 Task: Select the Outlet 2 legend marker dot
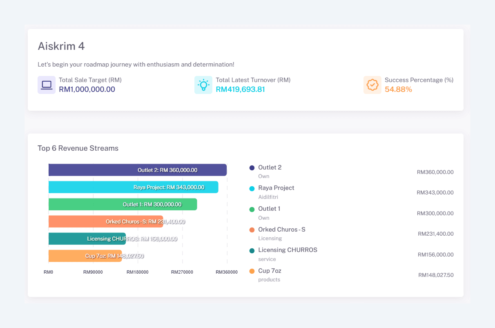pos(251,167)
